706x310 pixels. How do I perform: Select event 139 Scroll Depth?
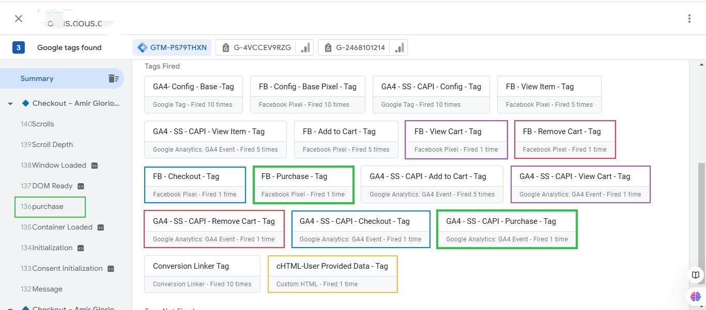click(x=47, y=144)
